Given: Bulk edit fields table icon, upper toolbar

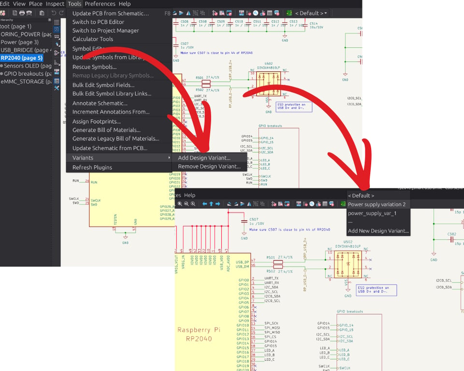Looking at the screenshot, I should pyautogui.click(x=270, y=13).
